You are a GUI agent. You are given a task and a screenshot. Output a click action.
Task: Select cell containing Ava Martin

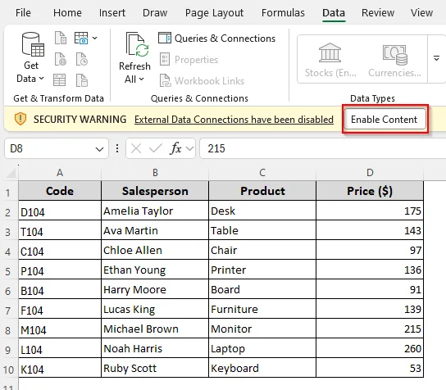coord(155,230)
